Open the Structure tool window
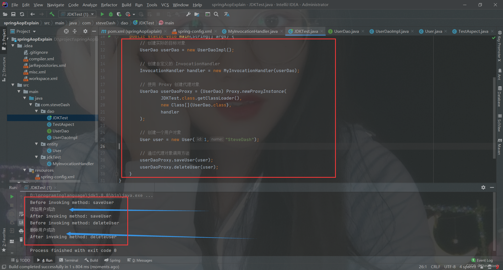The image size is (503, 270). pyautogui.click(x=4, y=69)
